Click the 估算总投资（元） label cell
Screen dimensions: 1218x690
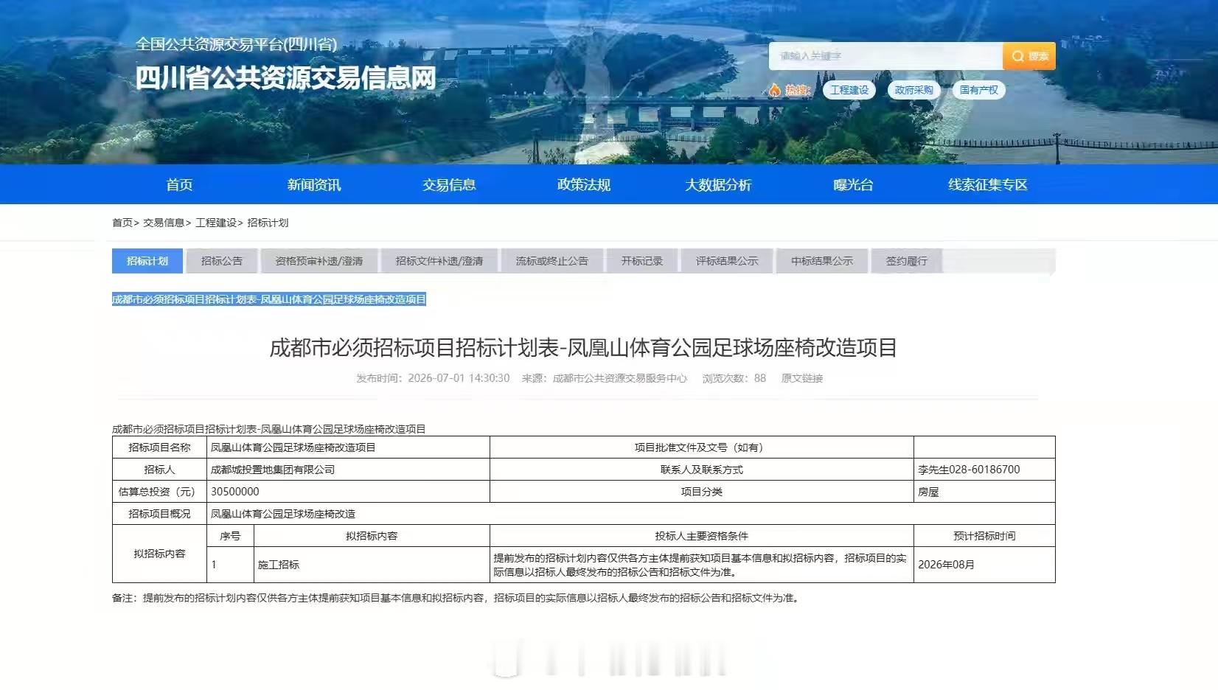tap(159, 492)
